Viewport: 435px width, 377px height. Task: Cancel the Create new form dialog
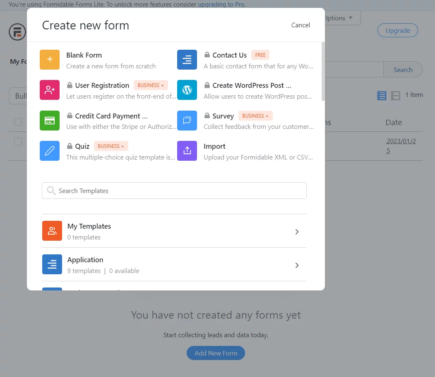point(300,25)
